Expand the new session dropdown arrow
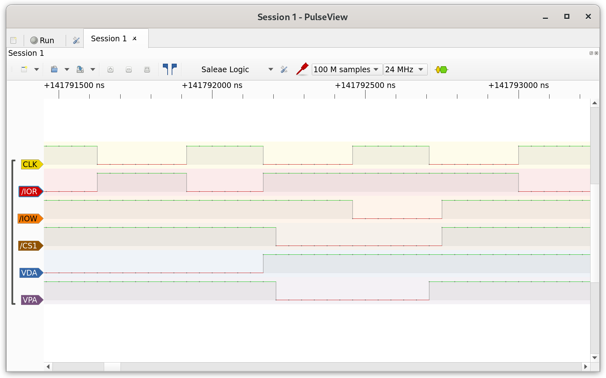 (37, 69)
